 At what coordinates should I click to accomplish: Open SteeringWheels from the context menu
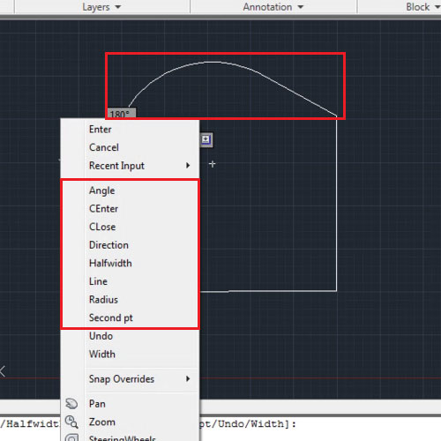coord(130,437)
